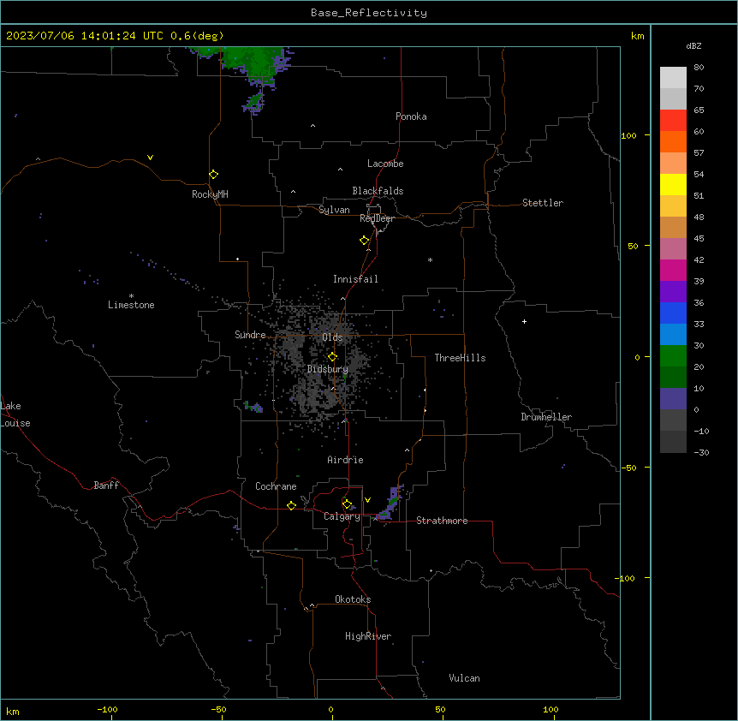
Task: Click the white 80 dBZ legend swatch
Action: (x=673, y=77)
